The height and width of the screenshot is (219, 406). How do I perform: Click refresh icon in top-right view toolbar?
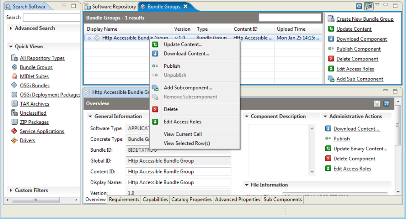359,6
